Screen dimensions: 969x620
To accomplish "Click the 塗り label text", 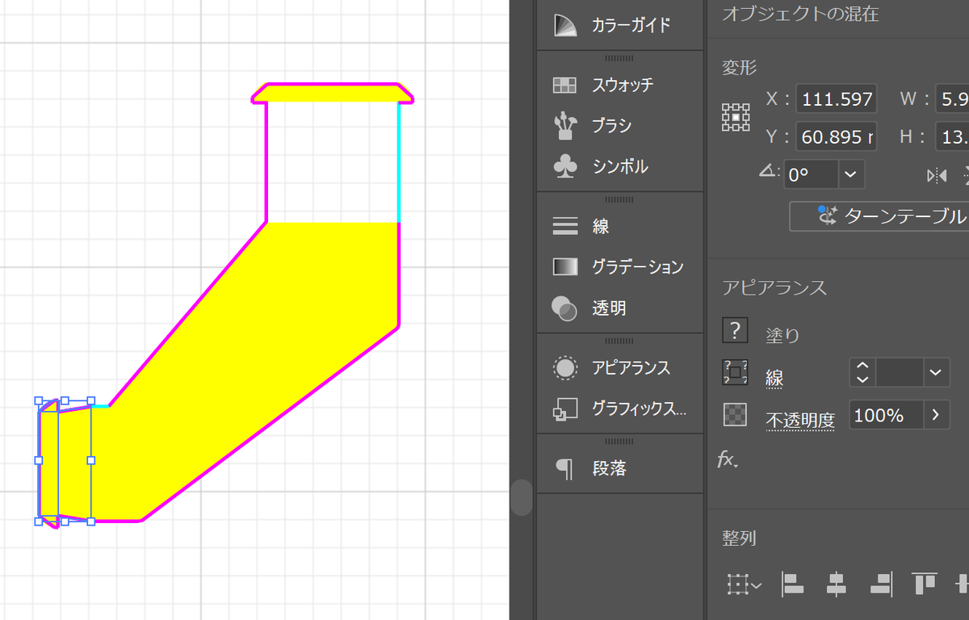I will point(782,335).
